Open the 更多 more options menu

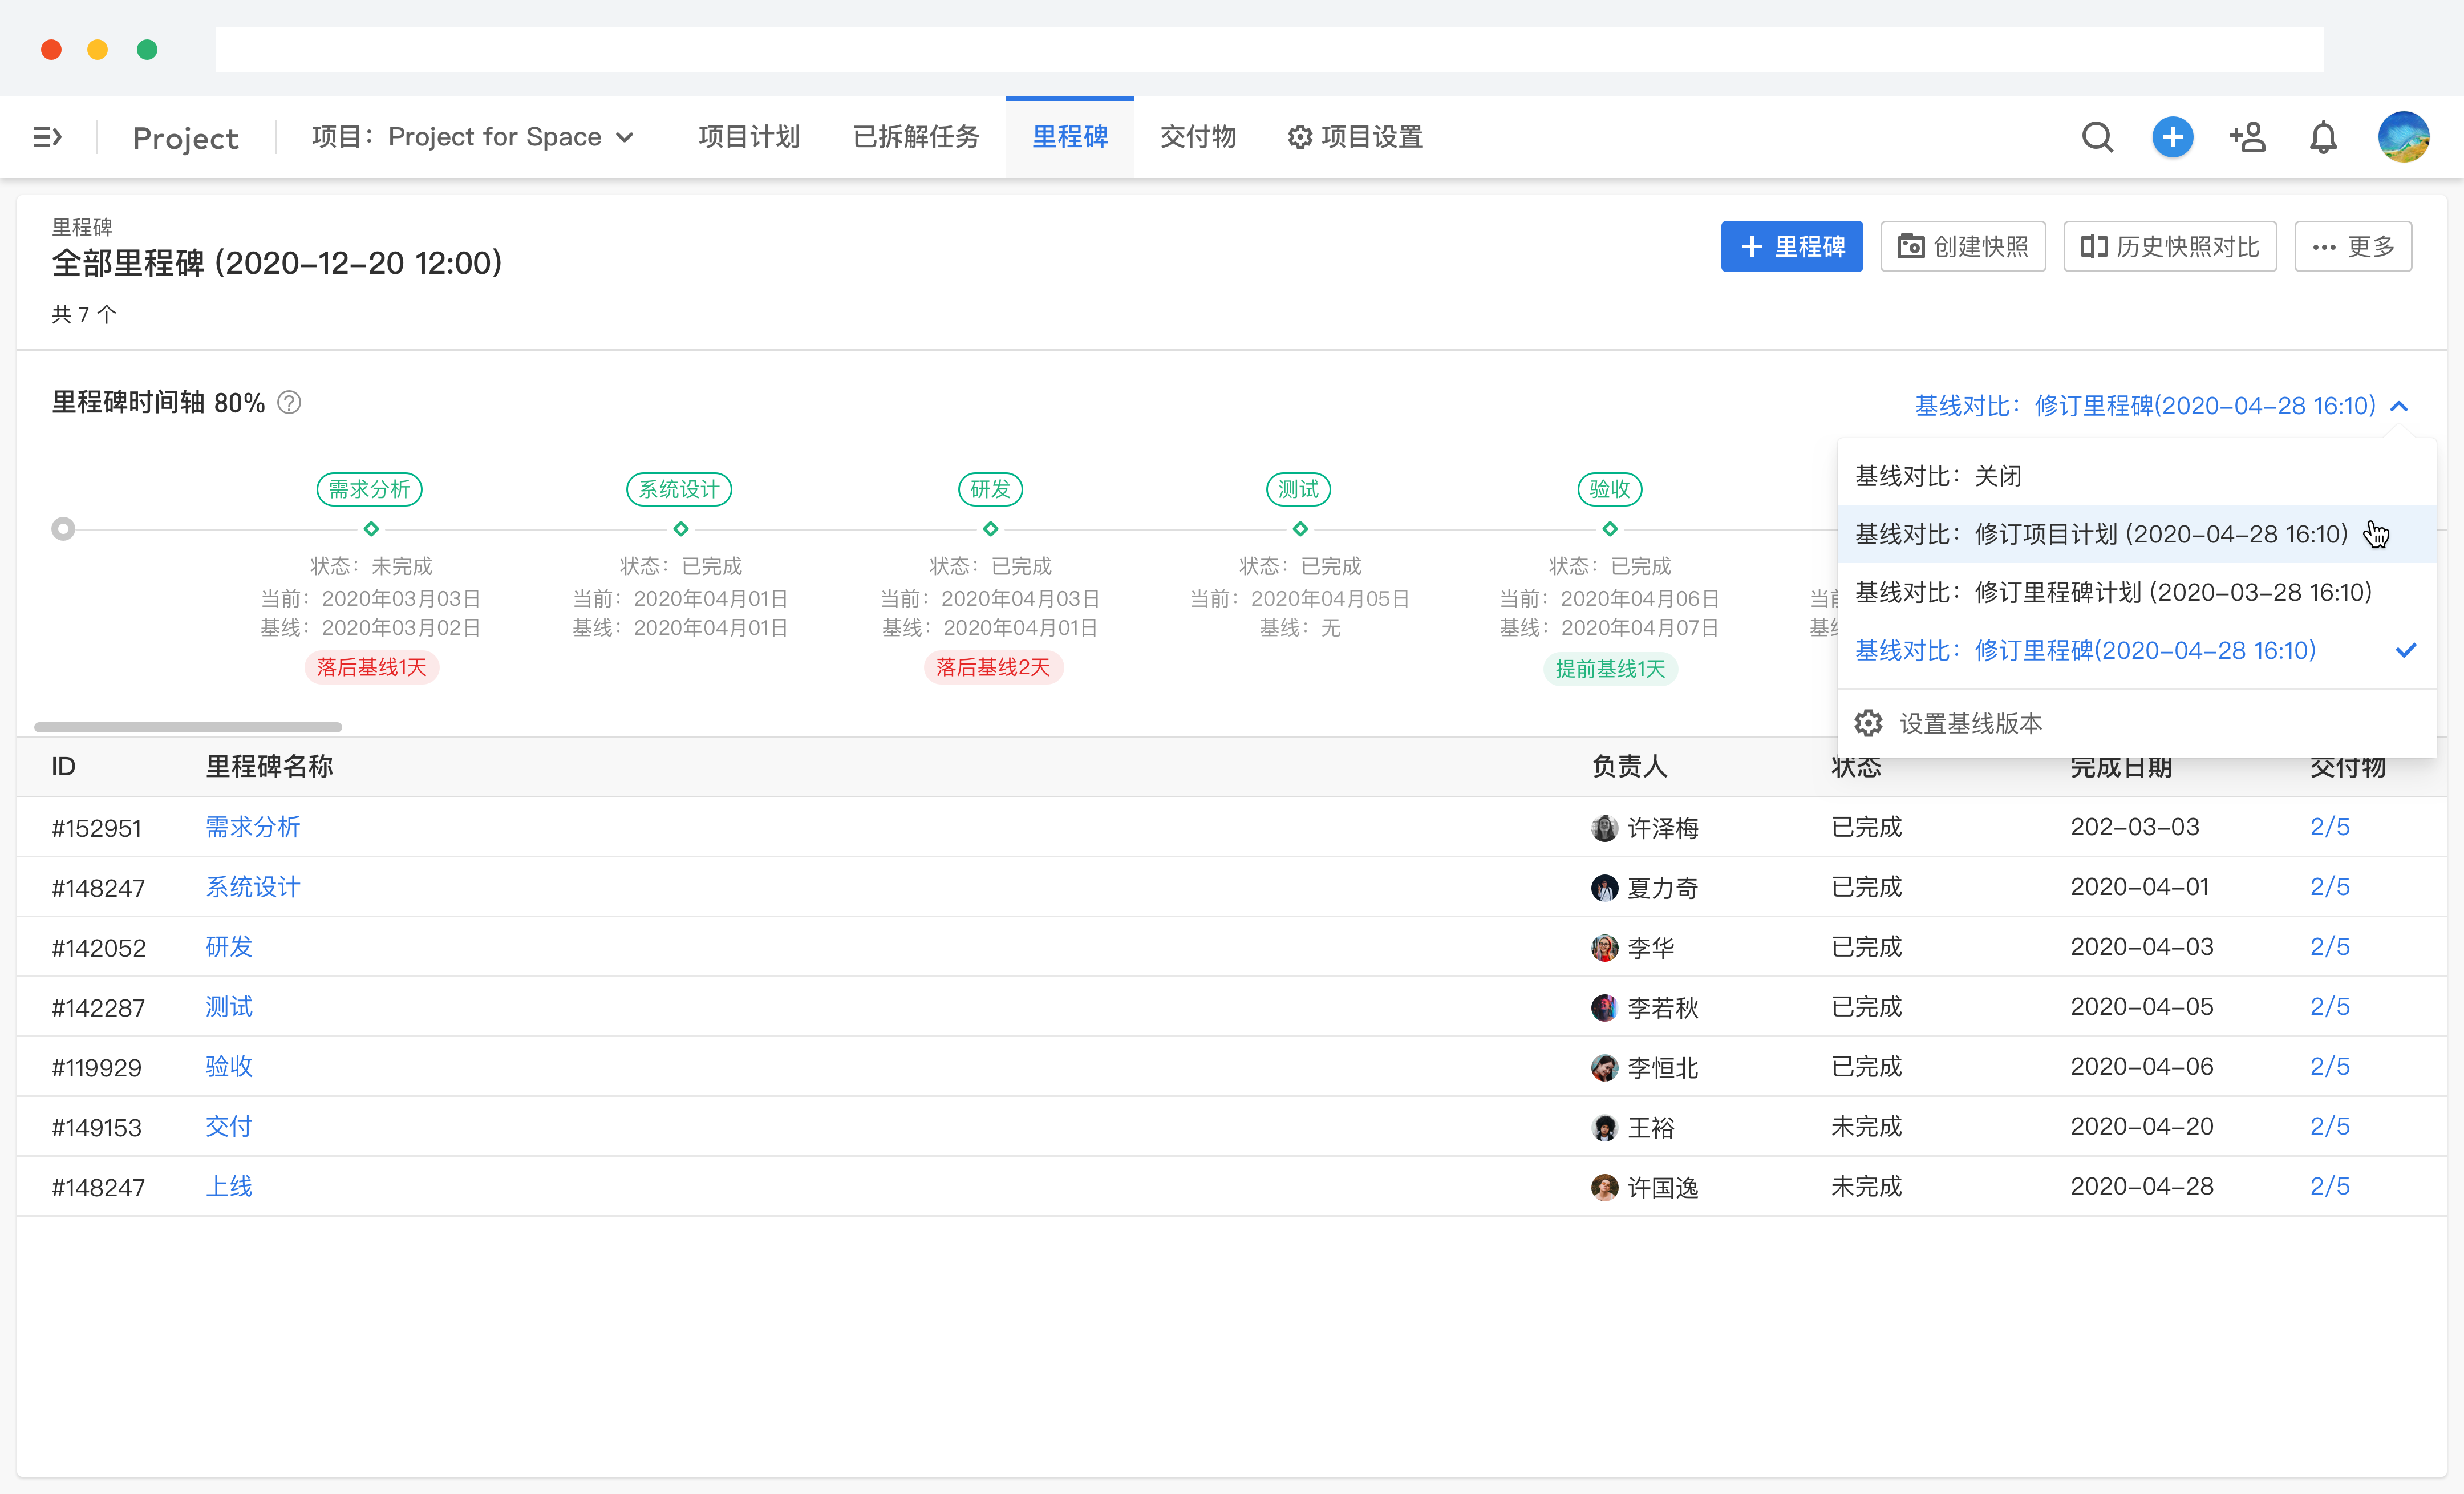tap(2352, 246)
